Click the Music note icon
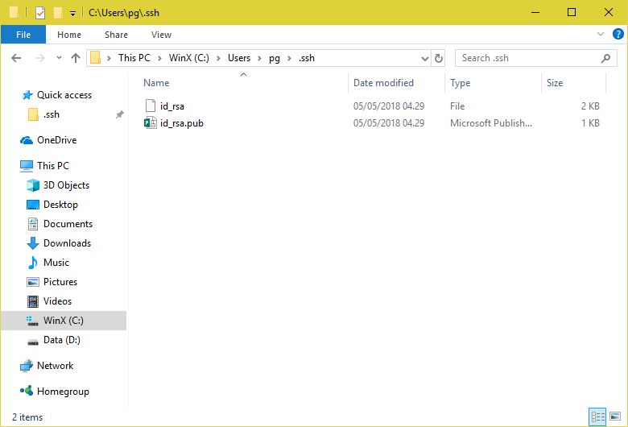Screen dimensions: 628x427 [x=33, y=262]
